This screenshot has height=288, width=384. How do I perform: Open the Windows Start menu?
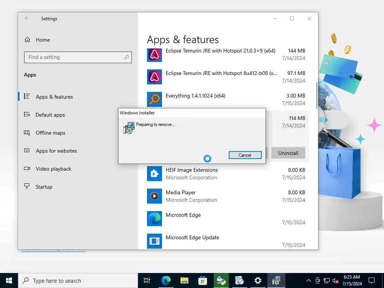[x=9, y=280]
